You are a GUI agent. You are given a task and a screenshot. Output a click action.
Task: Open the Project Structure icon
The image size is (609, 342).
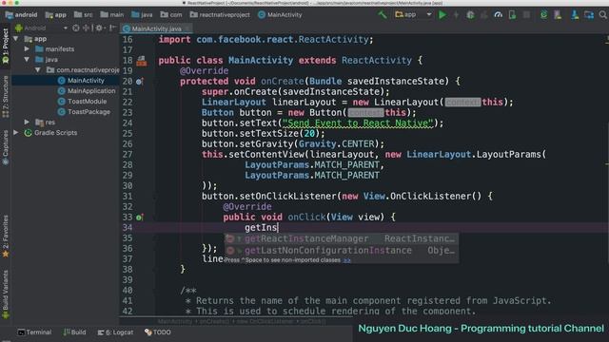coord(589,15)
